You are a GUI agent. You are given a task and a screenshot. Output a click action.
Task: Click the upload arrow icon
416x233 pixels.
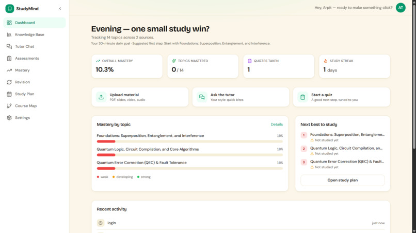click(101, 97)
